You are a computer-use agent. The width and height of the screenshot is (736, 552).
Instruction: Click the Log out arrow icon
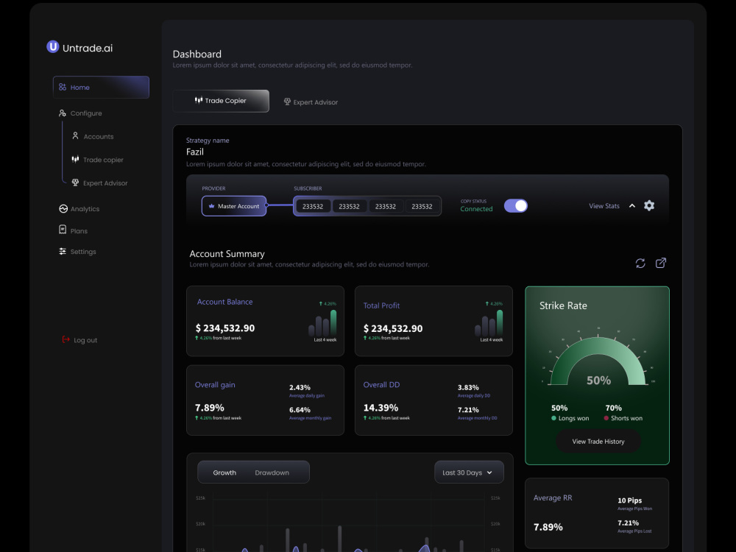(66, 339)
